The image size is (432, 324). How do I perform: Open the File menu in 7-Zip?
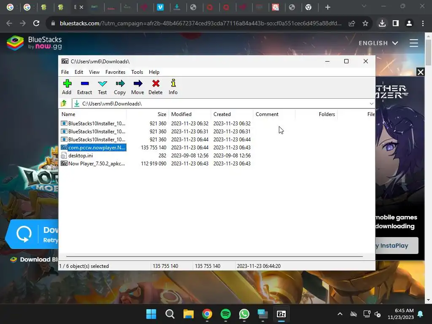coord(65,72)
